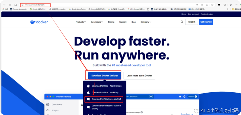The image size is (241, 115).
Task: Click the Docker Desktop bug troubleshoot icon
Action: coord(180,97)
